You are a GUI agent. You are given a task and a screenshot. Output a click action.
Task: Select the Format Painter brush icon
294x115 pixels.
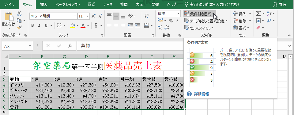click(x=19, y=27)
